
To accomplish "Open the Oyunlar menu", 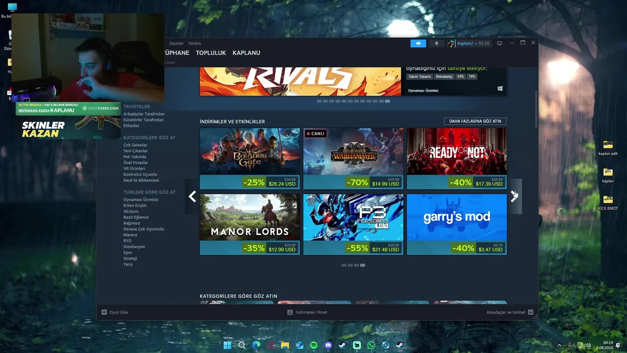I will click(x=176, y=43).
